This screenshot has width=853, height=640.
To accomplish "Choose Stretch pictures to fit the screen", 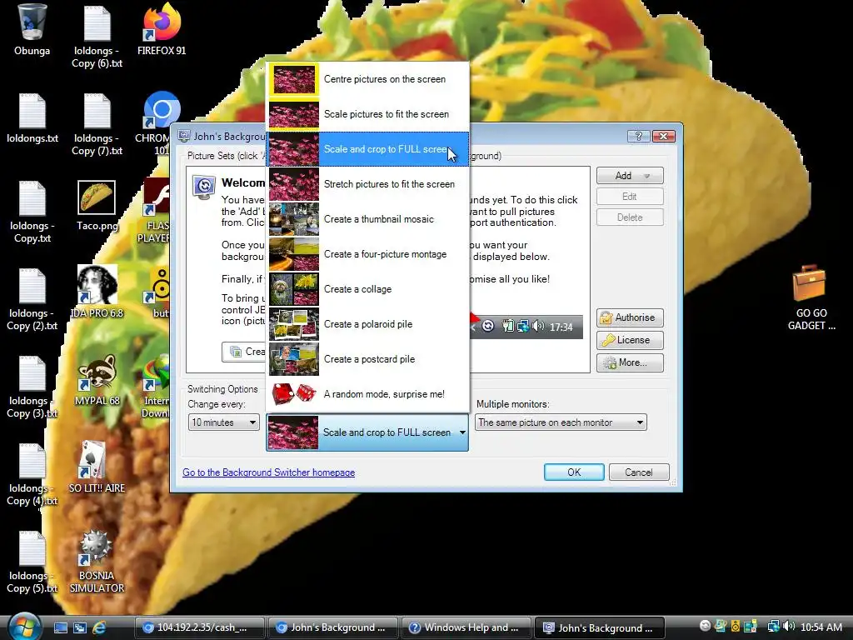I will [367, 184].
